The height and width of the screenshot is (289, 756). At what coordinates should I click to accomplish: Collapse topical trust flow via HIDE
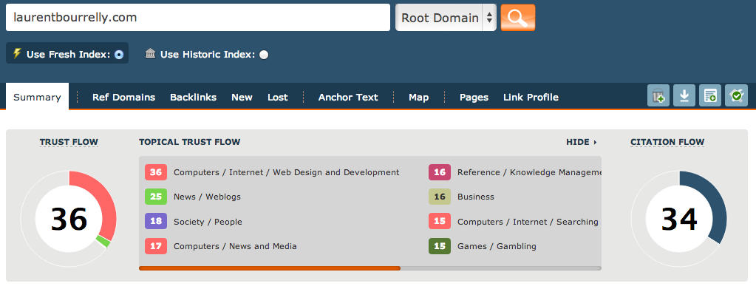(x=582, y=142)
